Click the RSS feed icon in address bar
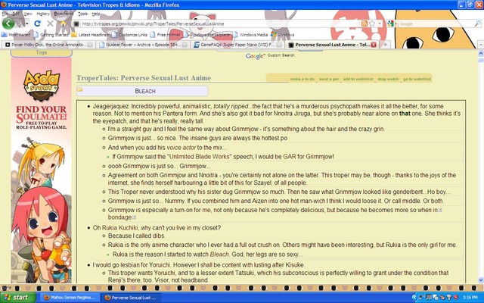The width and height of the screenshot is (484, 303). (x=365, y=23)
